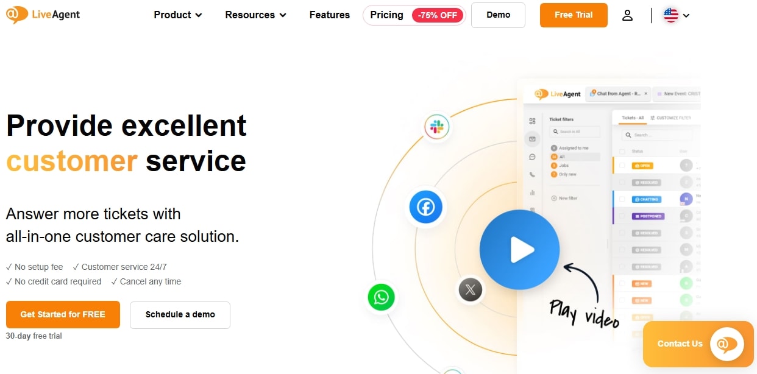Open the language selector flag dropdown

[x=675, y=15]
